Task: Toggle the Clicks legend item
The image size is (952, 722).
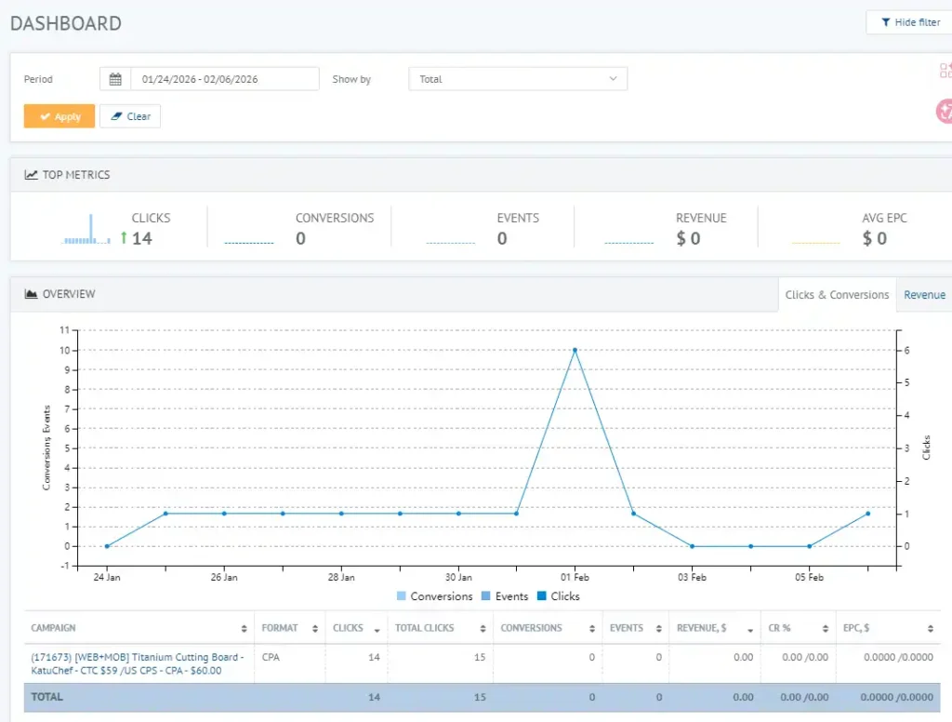Action: [559, 596]
